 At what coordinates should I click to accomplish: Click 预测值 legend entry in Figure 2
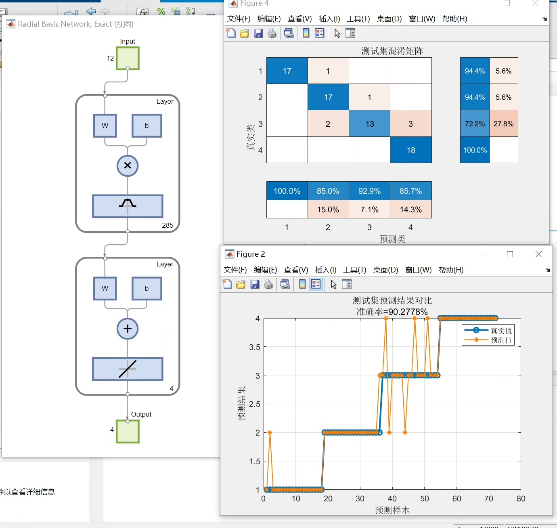[x=488, y=340]
